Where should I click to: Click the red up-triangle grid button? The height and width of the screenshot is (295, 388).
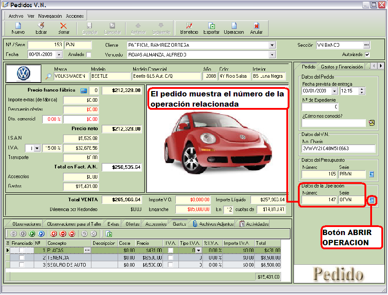(72, 234)
